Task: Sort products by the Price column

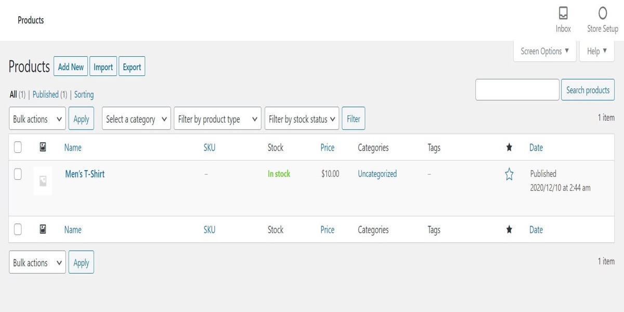Action: [327, 148]
